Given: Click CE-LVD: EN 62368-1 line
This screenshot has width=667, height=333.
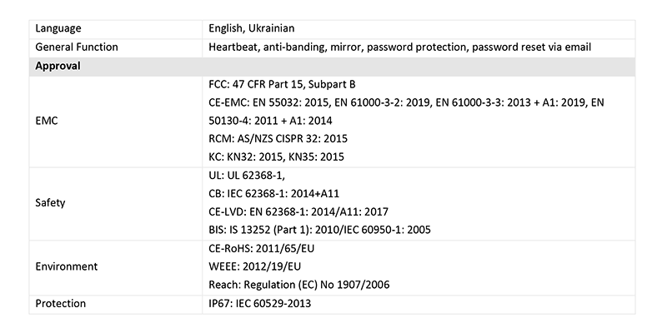Looking at the screenshot, I should [298, 211].
